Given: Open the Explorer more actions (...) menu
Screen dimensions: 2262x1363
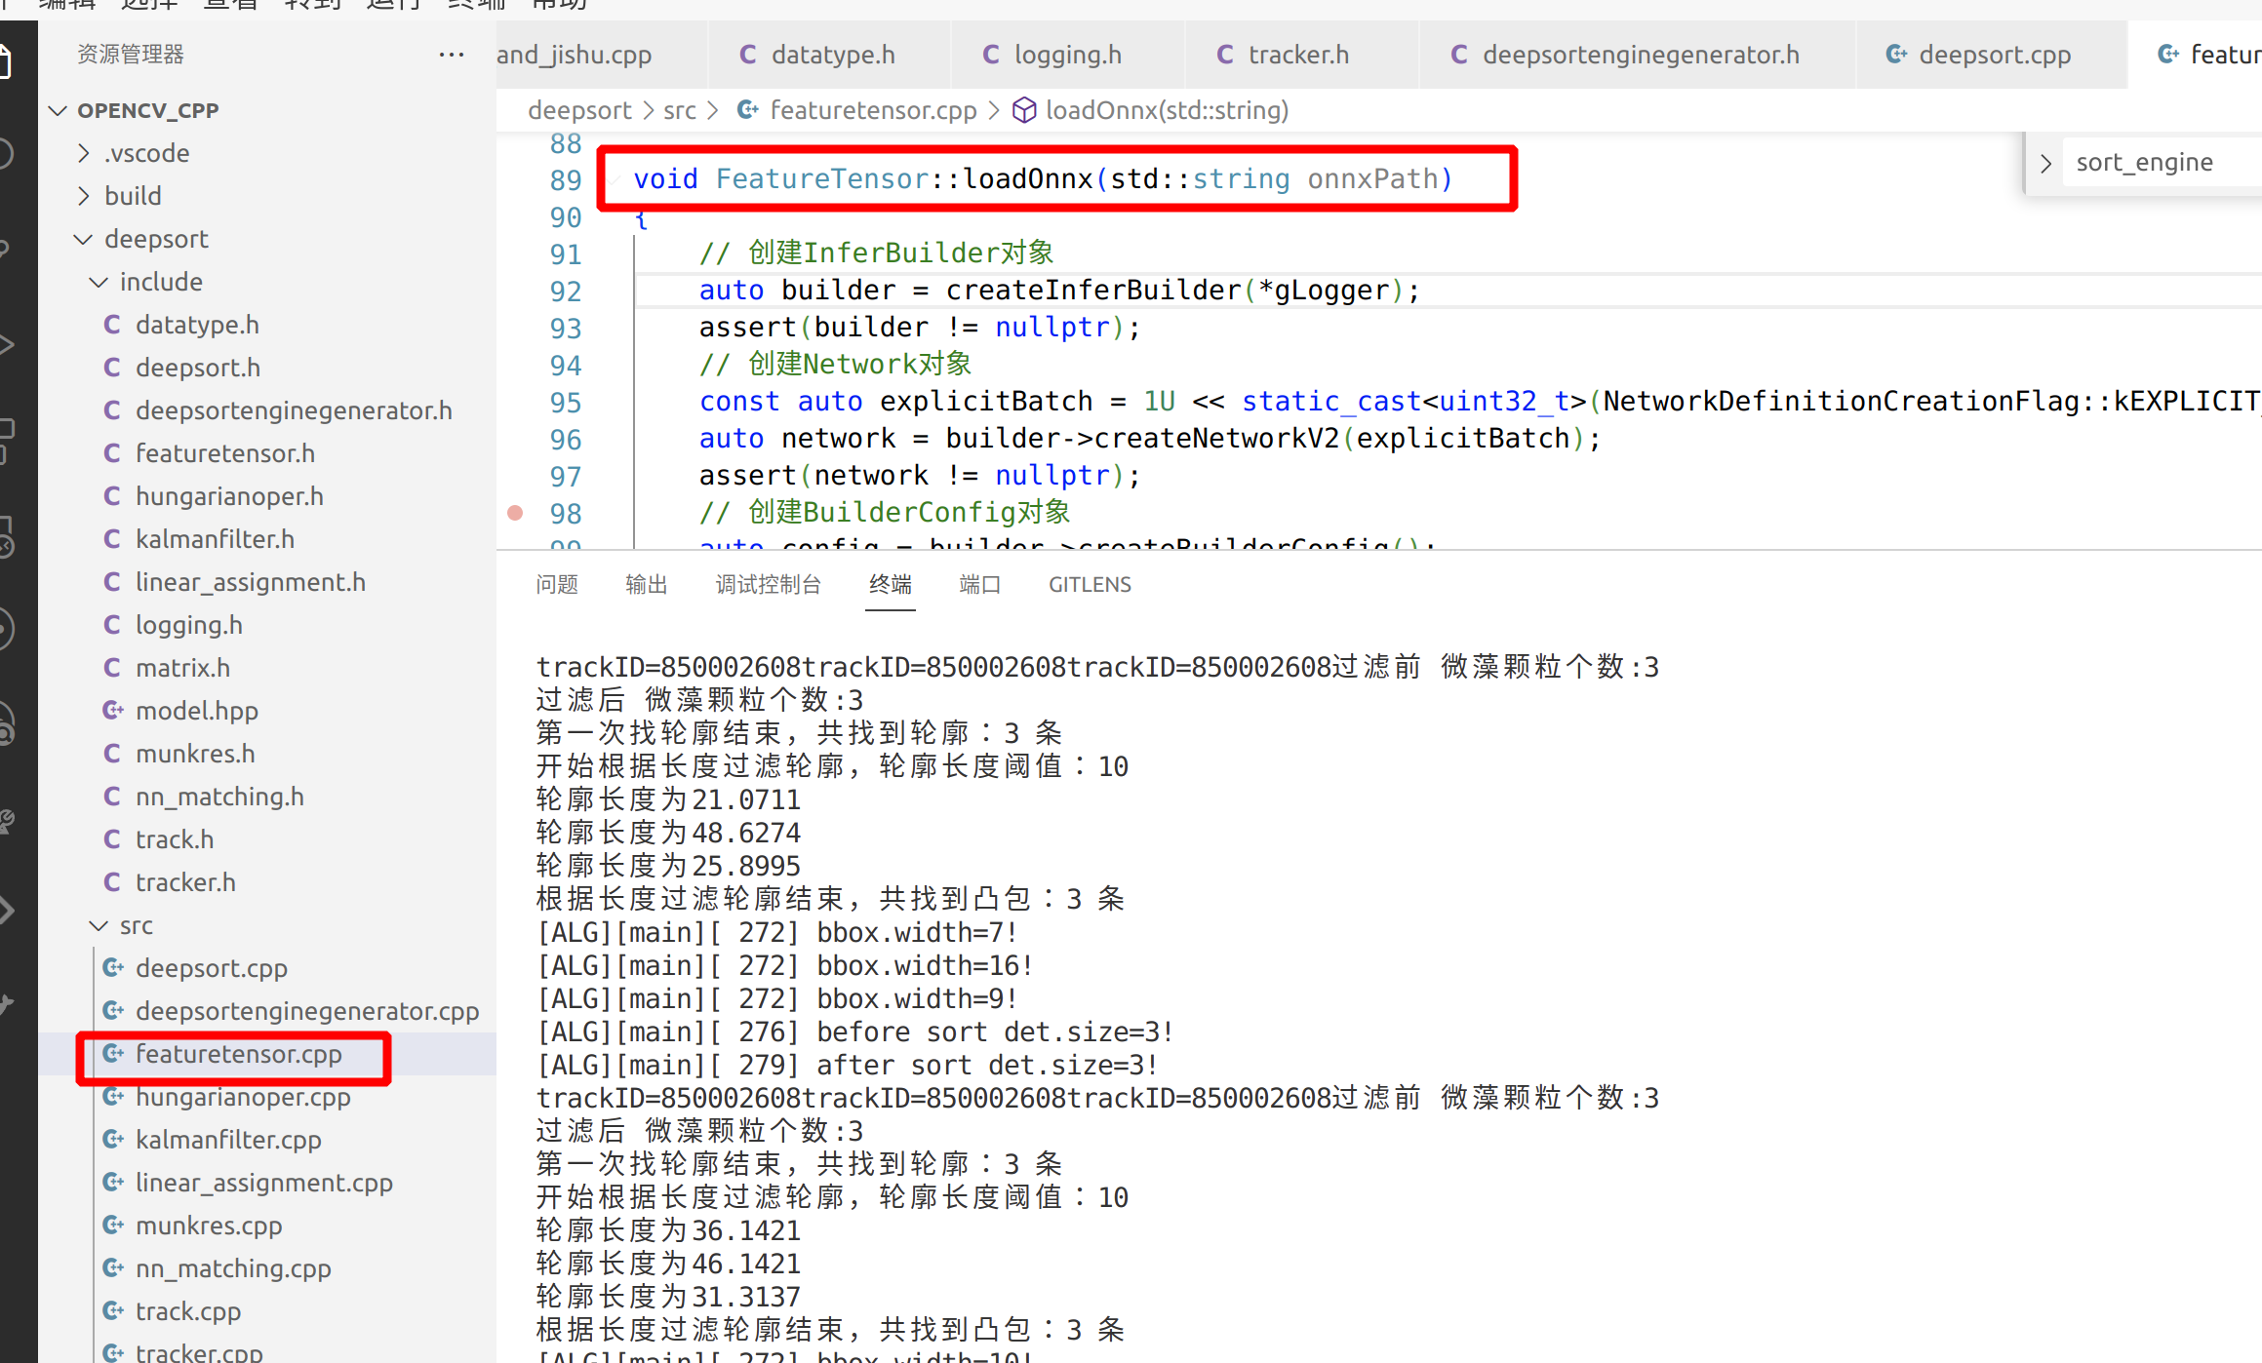Looking at the screenshot, I should click(451, 54).
